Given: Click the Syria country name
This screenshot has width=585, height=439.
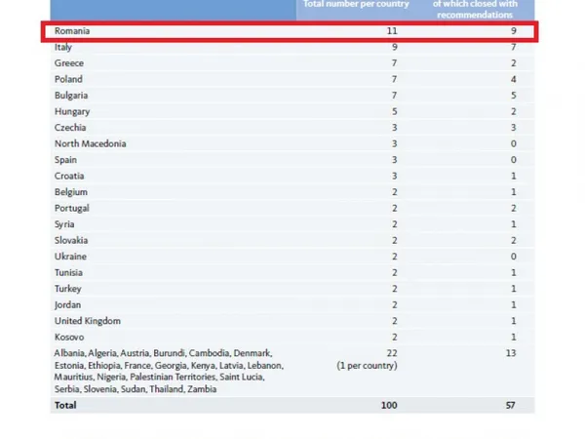Looking at the screenshot, I should [64, 224].
